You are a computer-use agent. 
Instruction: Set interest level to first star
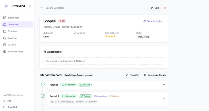tap(106, 36)
